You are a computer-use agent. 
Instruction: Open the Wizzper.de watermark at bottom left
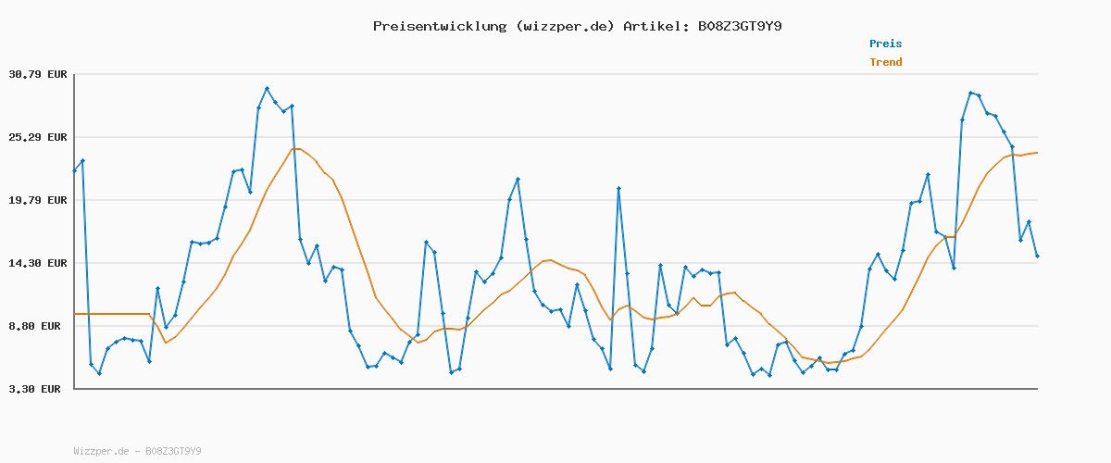(x=137, y=451)
